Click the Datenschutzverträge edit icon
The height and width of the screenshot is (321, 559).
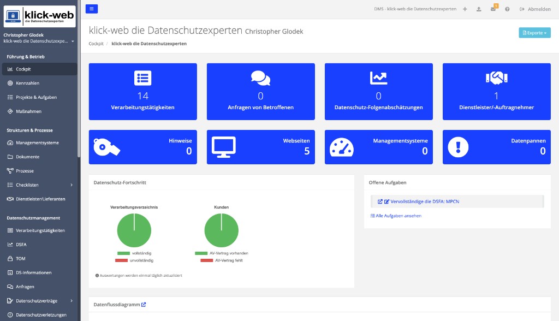[x=10, y=301]
